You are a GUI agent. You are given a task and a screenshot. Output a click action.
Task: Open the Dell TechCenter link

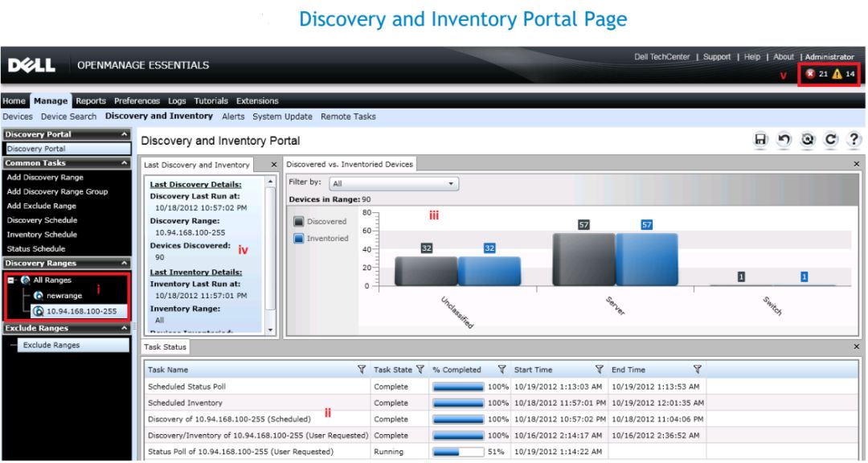(x=662, y=57)
